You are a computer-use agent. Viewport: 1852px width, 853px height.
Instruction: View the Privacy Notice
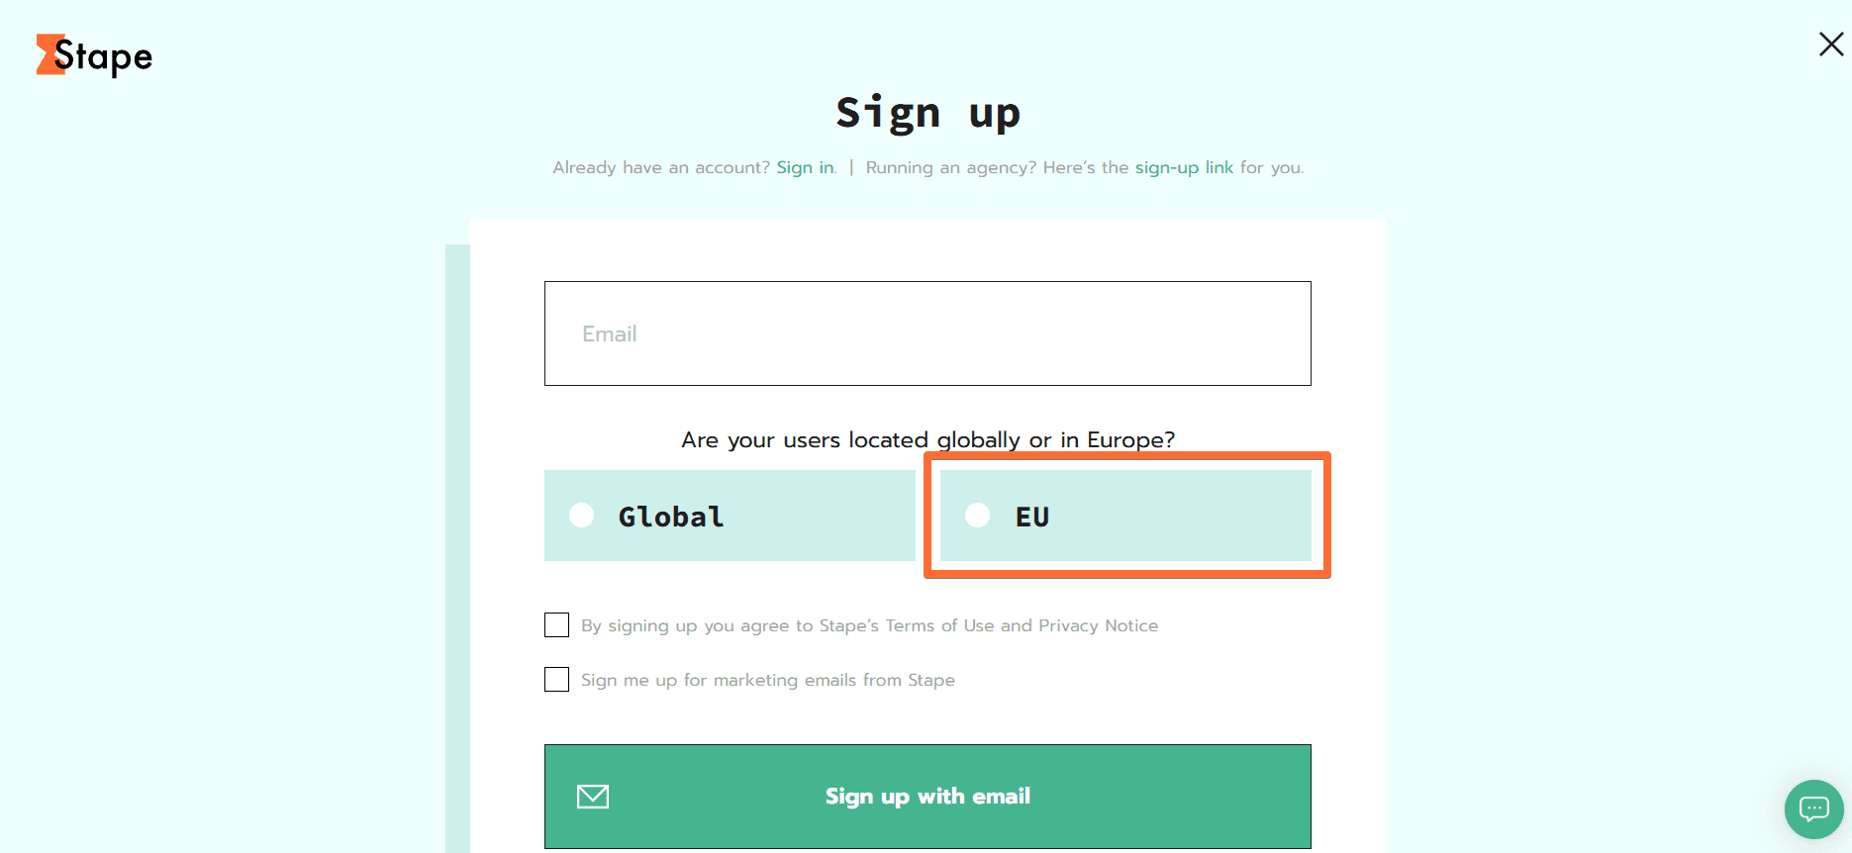(1099, 624)
